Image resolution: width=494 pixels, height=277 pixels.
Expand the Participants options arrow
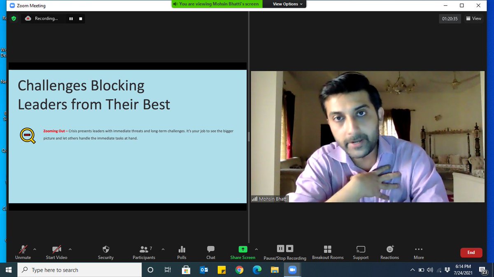click(163, 249)
